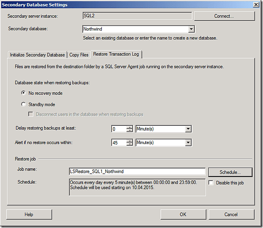Confirm settings with OK button
The width and height of the screenshot is (263, 228).
(183, 215)
